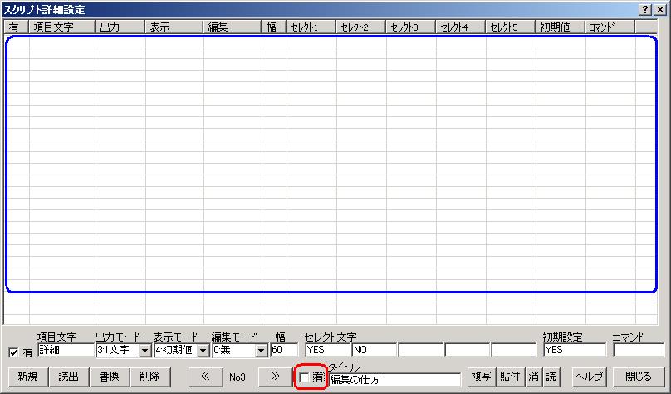Open the 編集モード dropdown list
Image resolution: width=671 pixels, height=394 pixels.
[x=261, y=351]
